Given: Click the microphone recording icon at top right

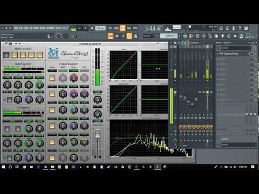Looking at the screenshot, I should [x=234, y=28].
